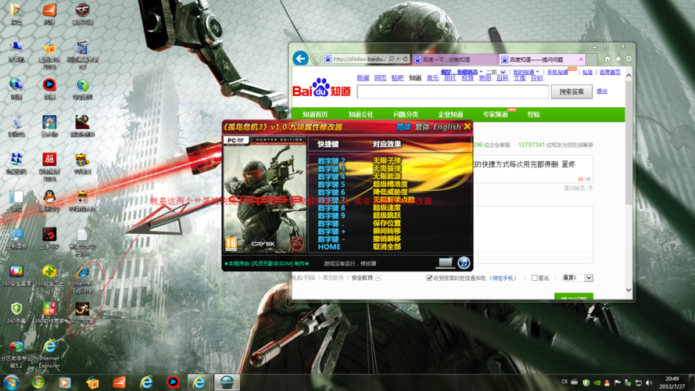This screenshot has height=391, width=695.
Task: Click the browser address bar URL field
Action: coord(359,59)
